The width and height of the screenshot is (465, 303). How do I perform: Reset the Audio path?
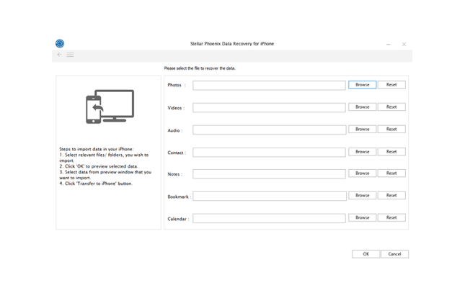click(391, 129)
